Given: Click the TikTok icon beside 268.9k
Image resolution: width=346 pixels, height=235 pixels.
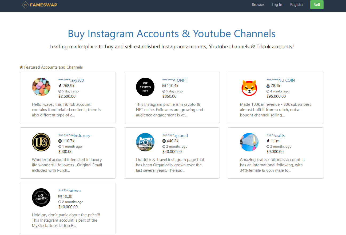Looking at the screenshot, I should [x=60, y=86].
